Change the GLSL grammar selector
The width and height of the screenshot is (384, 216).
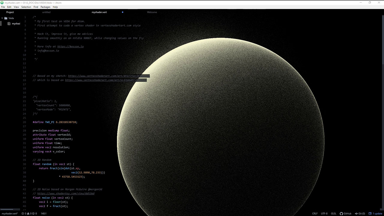[x=334, y=214]
